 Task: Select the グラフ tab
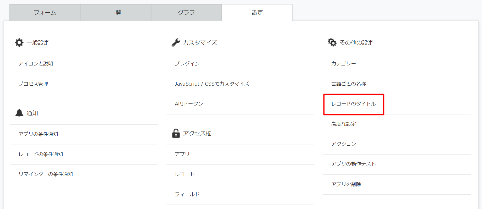[186, 13]
